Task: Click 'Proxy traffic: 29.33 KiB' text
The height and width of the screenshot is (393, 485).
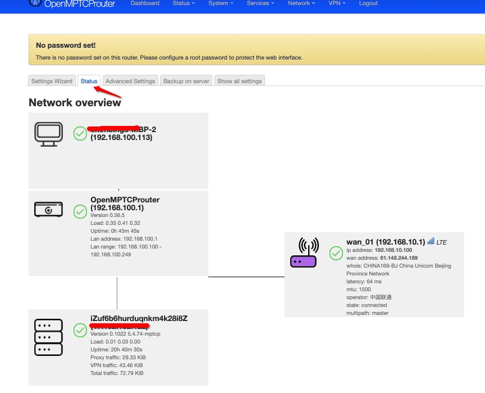Action: pos(118,357)
